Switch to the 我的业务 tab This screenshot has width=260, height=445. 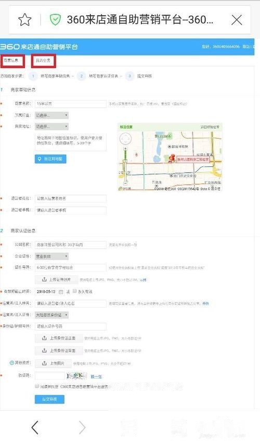click(x=43, y=61)
